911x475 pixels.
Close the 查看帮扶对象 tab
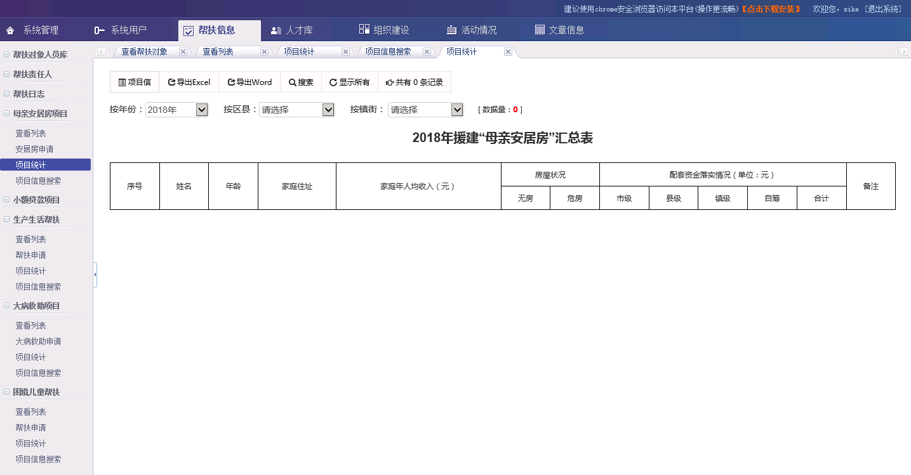click(x=183, y=52)
